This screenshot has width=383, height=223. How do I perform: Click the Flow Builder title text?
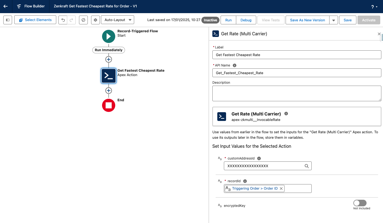35,6
